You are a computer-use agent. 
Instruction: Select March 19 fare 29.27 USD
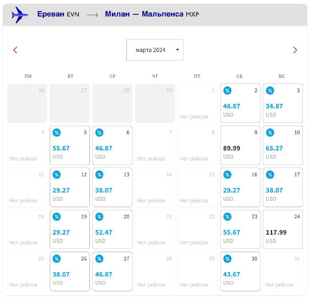coord(70,229)
